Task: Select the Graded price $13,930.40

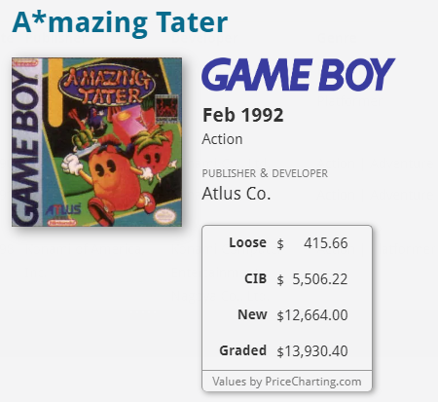Action: coord(312,351)
